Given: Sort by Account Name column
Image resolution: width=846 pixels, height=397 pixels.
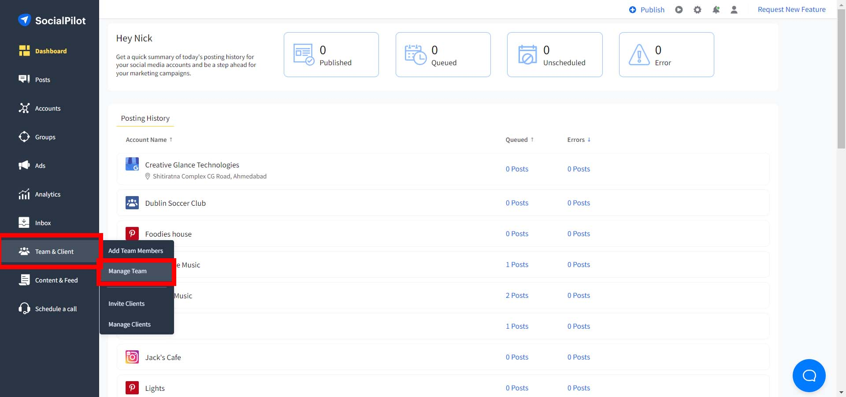Looking at the screenshot, I should pos(149,140).
